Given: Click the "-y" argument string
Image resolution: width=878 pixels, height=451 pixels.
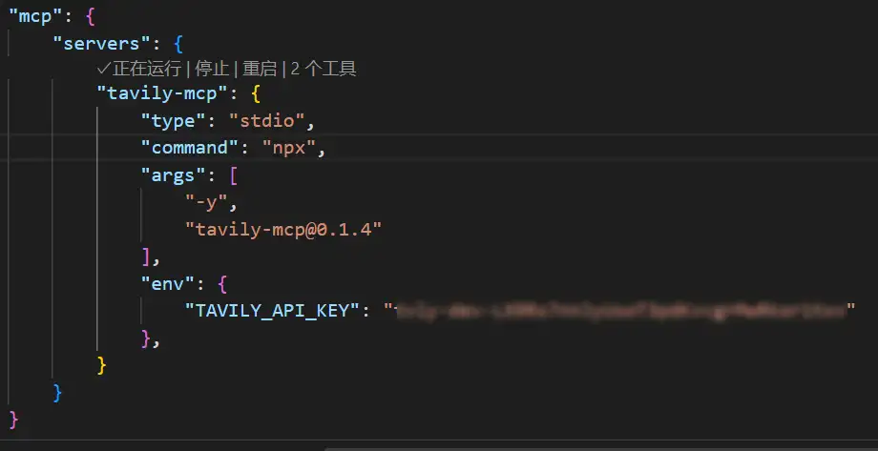Looking at the screenshot, I should point(210,203).
